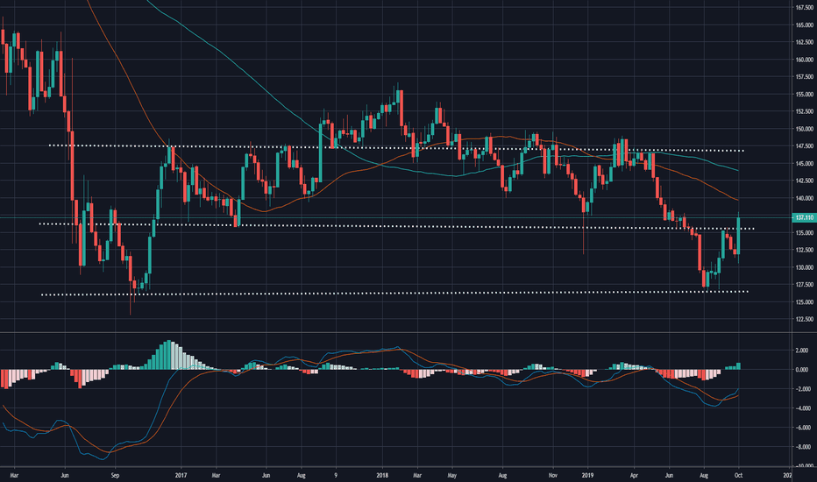Screen dimensions: 817x482
Task: Click the -2.000 MACD axis label
Action: [801, 389]
